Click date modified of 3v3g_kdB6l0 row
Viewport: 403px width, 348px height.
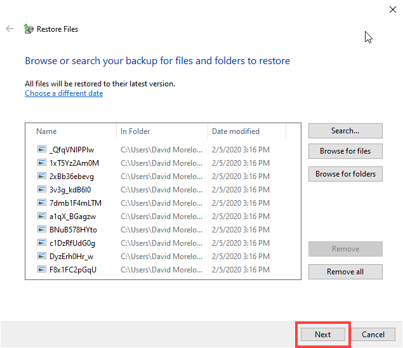tap(241, 190)
